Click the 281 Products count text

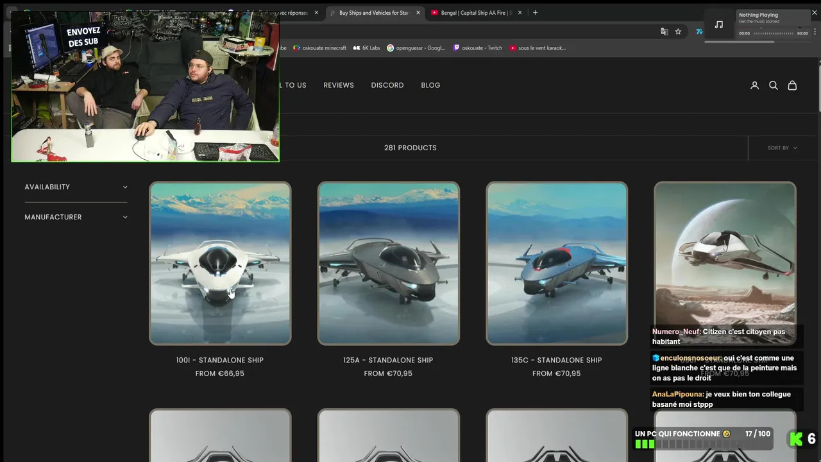pyautogui.click(x=410, y=148)
